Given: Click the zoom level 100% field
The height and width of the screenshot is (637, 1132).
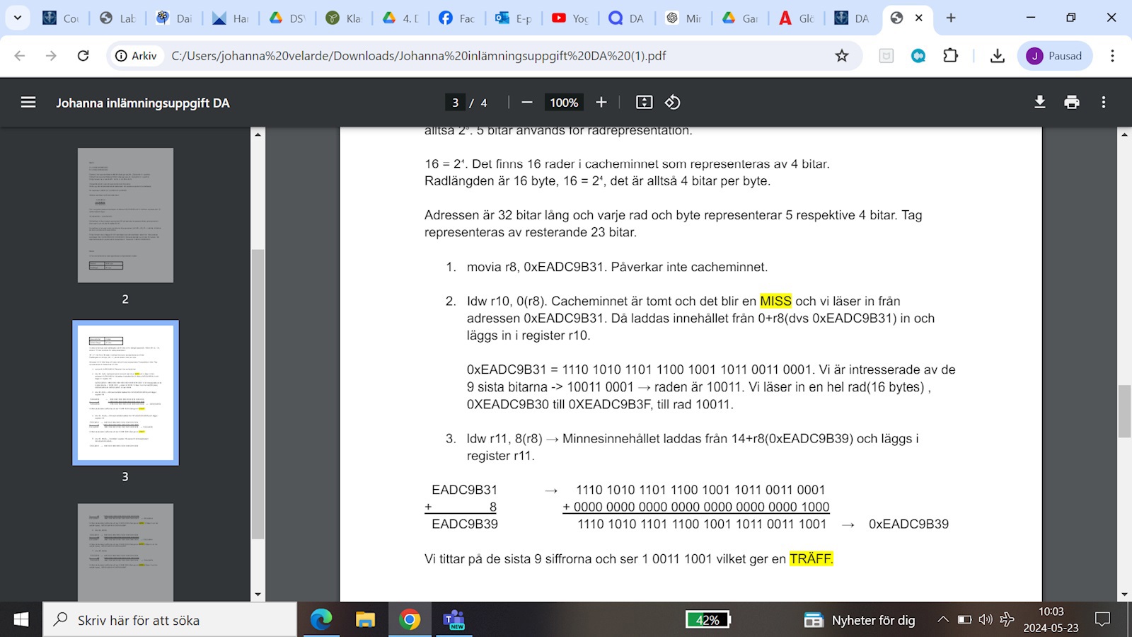Looking at the screenshot, I should (x=564, y=103).
